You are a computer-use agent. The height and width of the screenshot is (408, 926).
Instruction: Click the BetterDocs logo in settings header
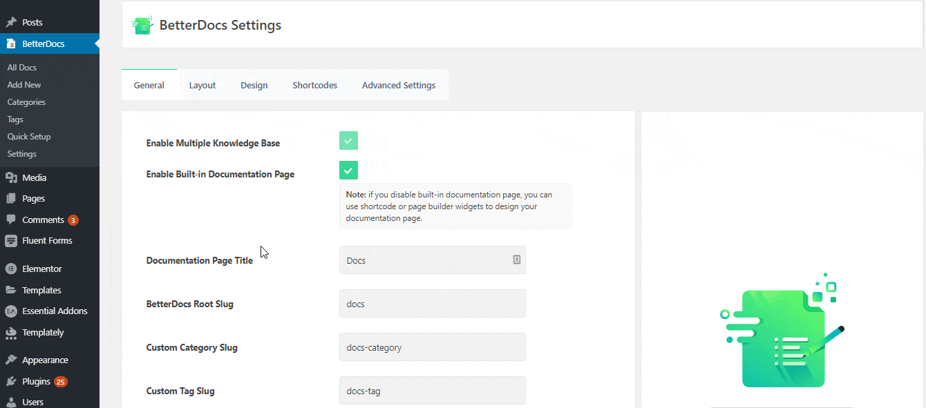click(142, 25)
